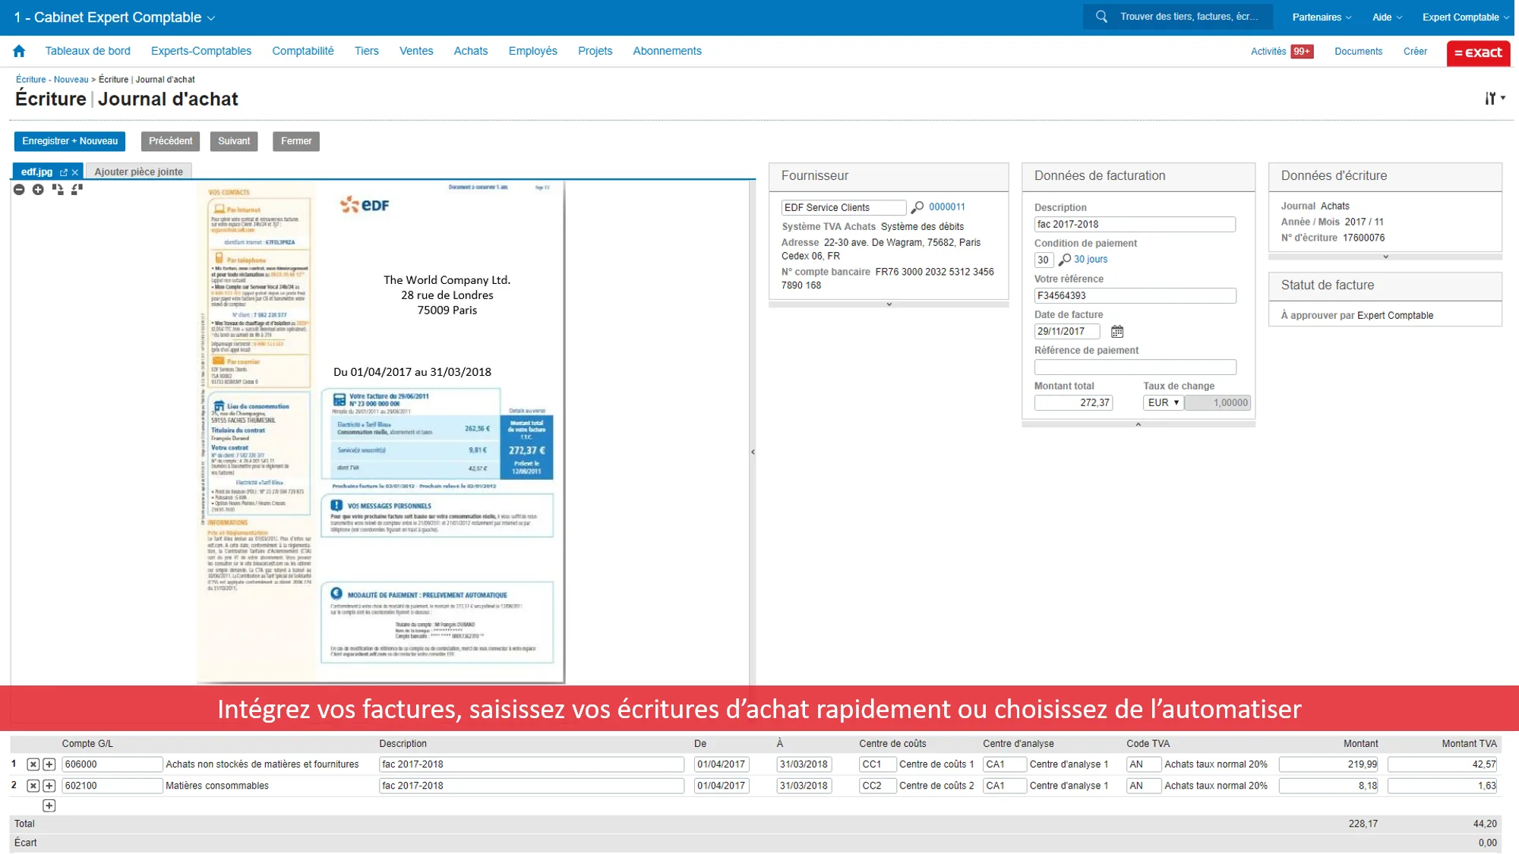Open the 99+ activities notification badge
The height and width of the screenshot is (854, 1519).
[1302, 52]
